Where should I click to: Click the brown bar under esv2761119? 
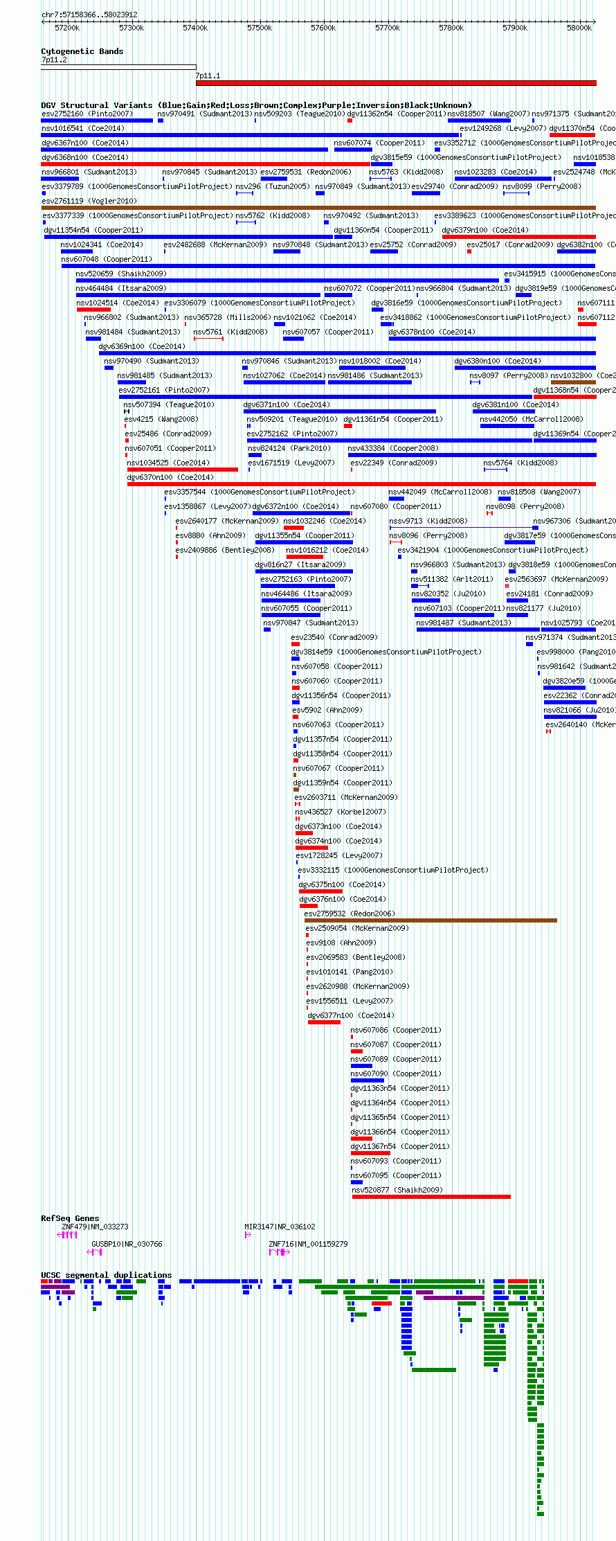[x=318, y=208]
